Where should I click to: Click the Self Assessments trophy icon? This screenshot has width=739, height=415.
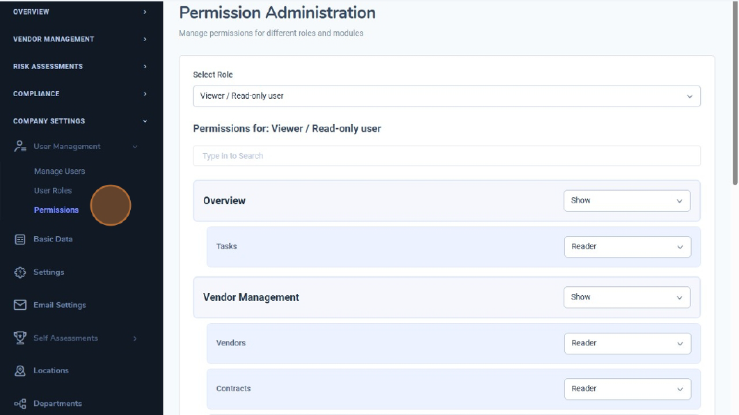[20, 338]
